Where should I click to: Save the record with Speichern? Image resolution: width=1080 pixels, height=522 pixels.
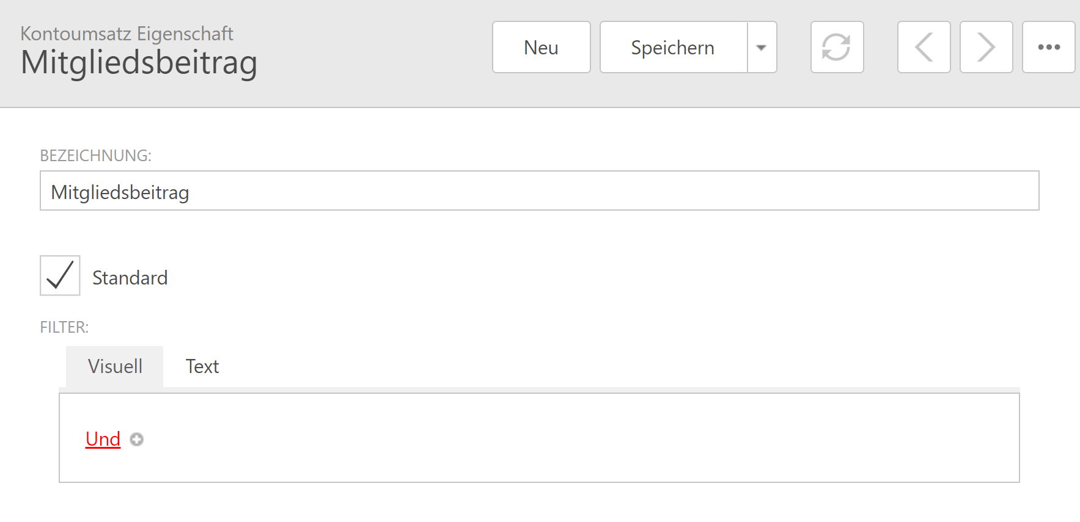[673, 48]
